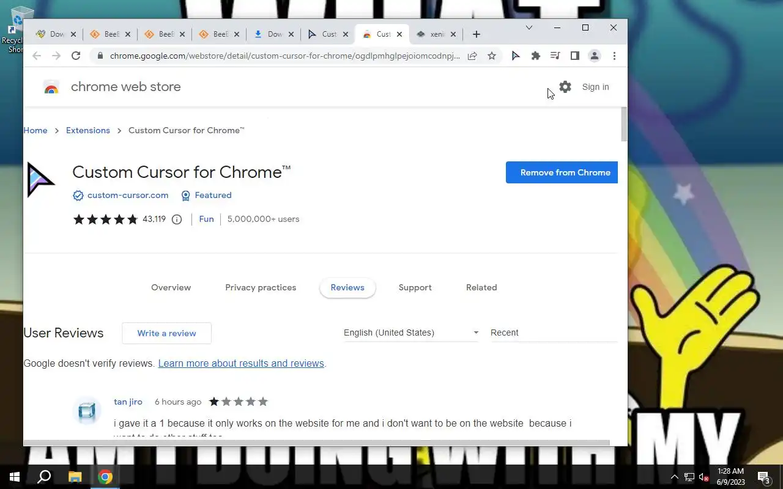The width and height of the screenshot is (783, 489).
Task: Go to Home breadcrumb link
Action: [35, 130]
